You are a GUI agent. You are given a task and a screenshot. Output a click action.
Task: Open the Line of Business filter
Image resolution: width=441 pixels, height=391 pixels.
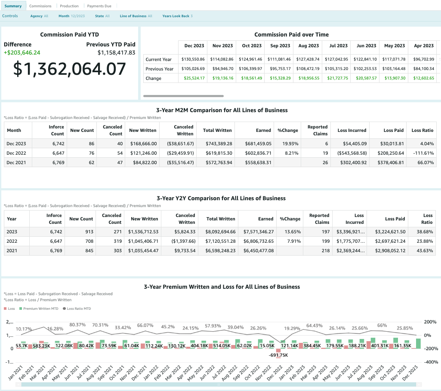coord(136,16)
